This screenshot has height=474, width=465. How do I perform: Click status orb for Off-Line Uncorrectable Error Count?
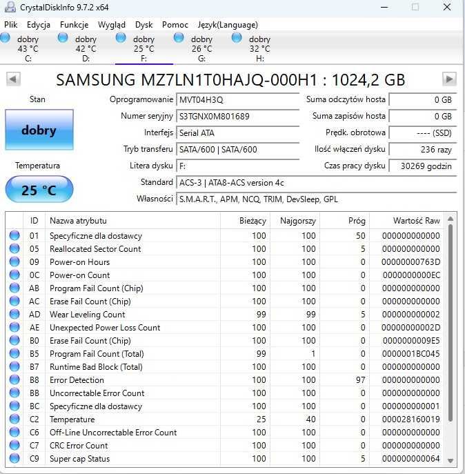[14, 432]
